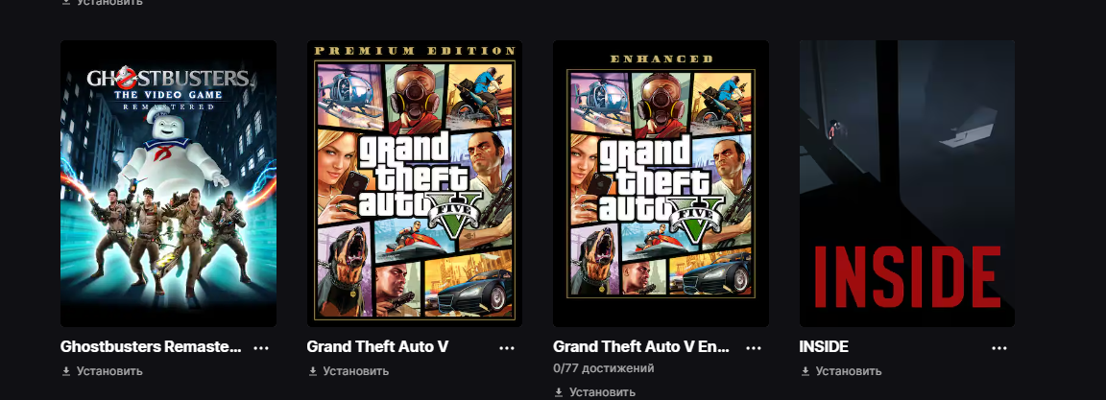The width and height of the screenshot is (1106, 400).
Task: Click the '0/77 достижений' achievements text
Action: (603, 368)
